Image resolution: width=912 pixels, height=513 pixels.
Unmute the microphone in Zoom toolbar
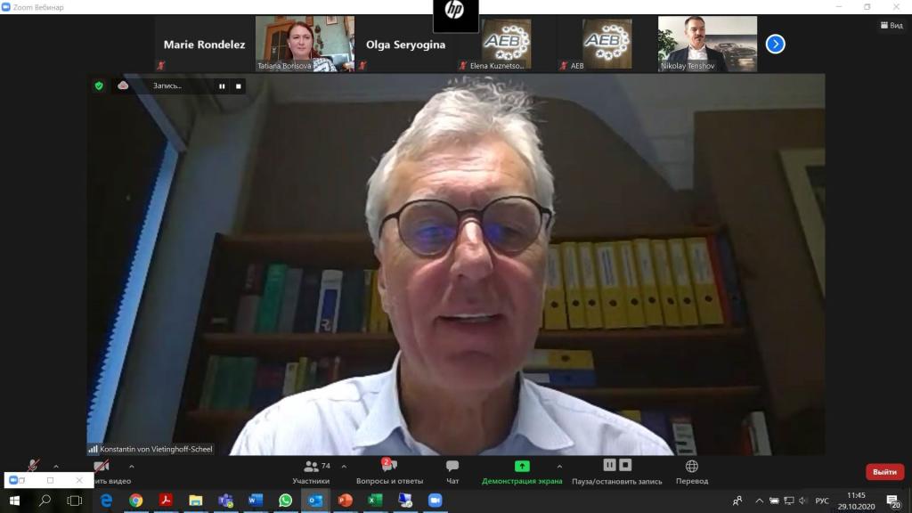click(x=33, y=465)
